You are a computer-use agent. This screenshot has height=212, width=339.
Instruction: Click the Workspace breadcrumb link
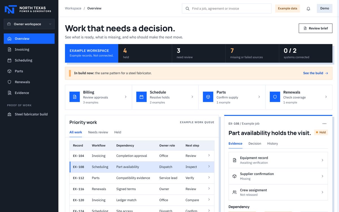point(73,8)
